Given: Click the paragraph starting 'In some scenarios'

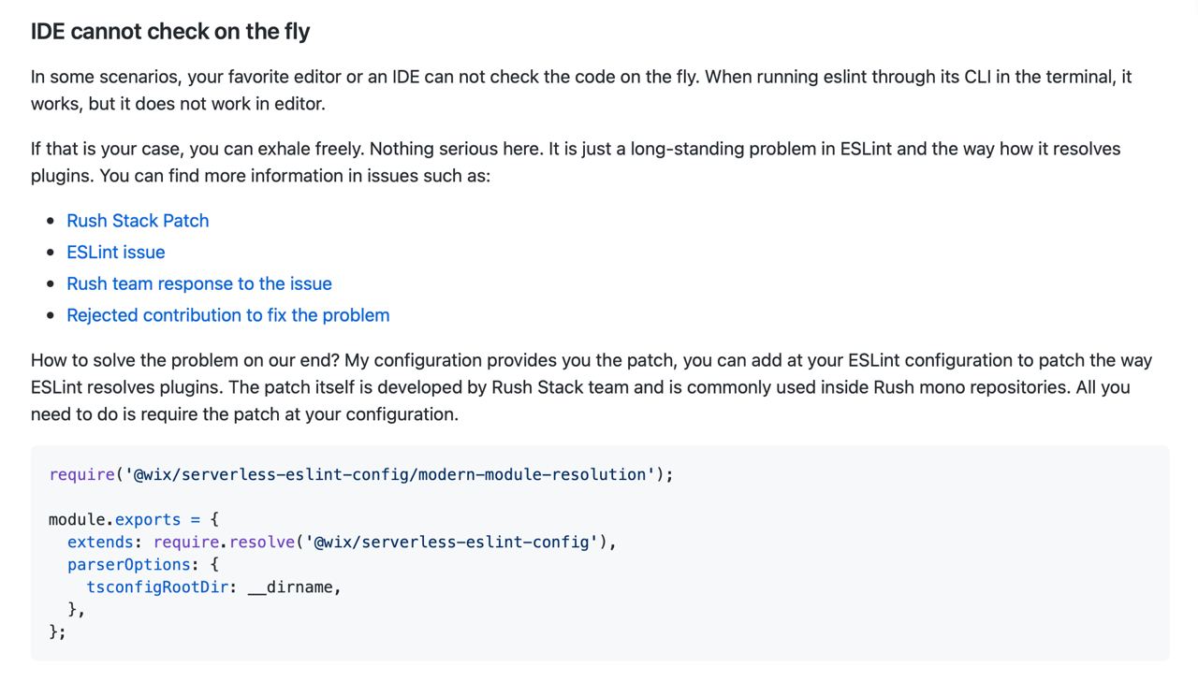Looking at the screenshot, I should [581, 90].
